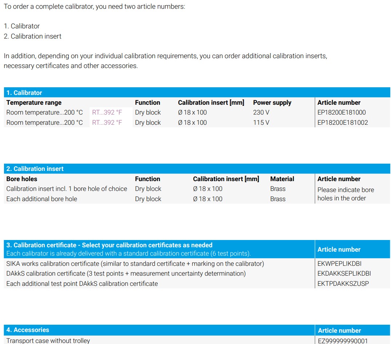
Task: Click article number EP18200E181000
Action: (341, 112)
